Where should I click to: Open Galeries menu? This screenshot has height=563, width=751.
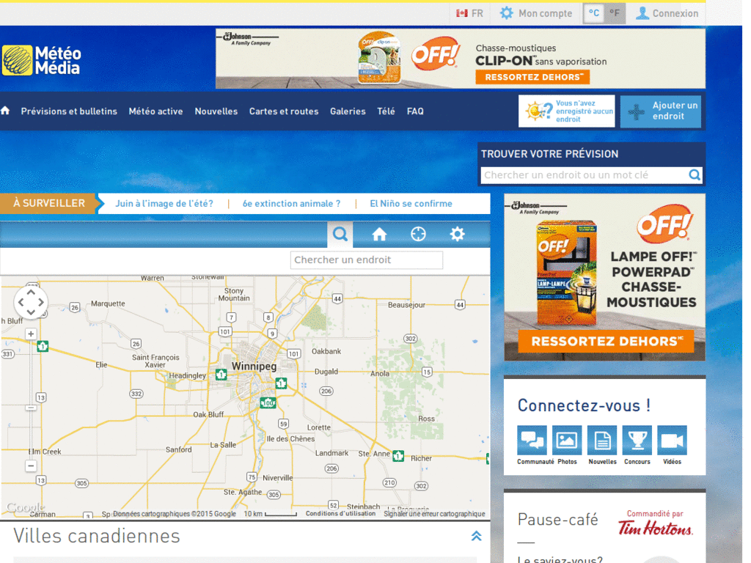[x=348, y=111]
